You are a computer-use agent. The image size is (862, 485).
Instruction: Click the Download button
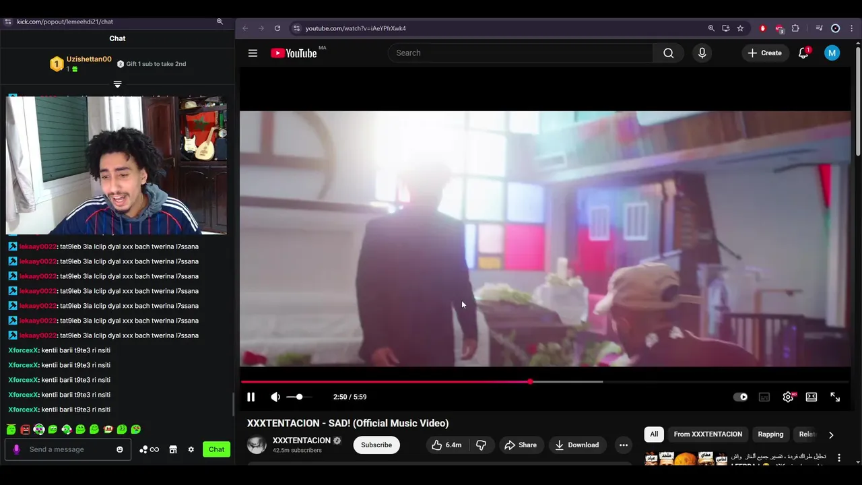pos(576,445)
